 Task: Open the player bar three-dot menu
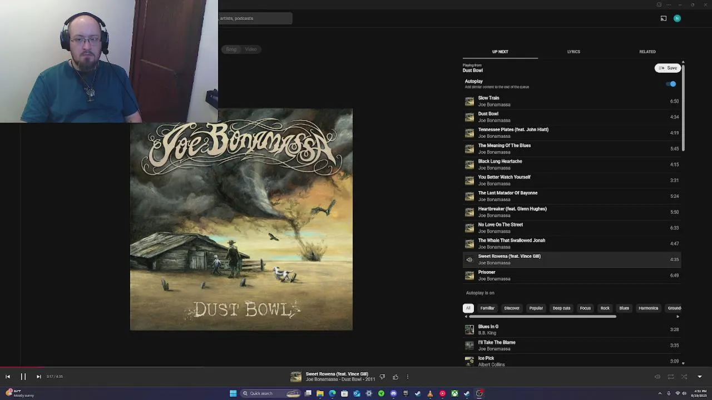[408, 377]
